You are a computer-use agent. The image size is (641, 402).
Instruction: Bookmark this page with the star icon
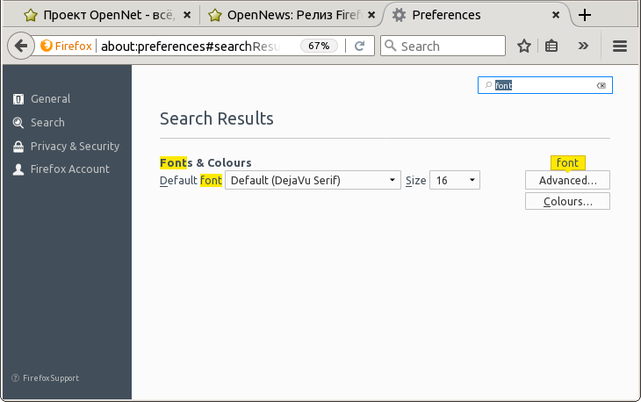tap(524, 47)
